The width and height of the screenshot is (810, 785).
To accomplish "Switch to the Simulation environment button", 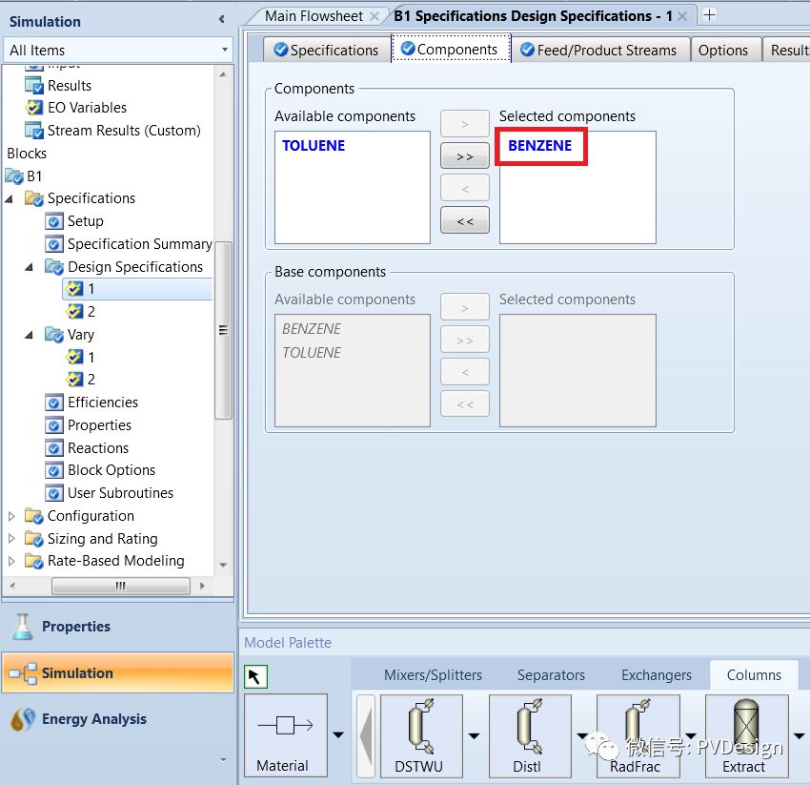I will click(x=118, y=672).
